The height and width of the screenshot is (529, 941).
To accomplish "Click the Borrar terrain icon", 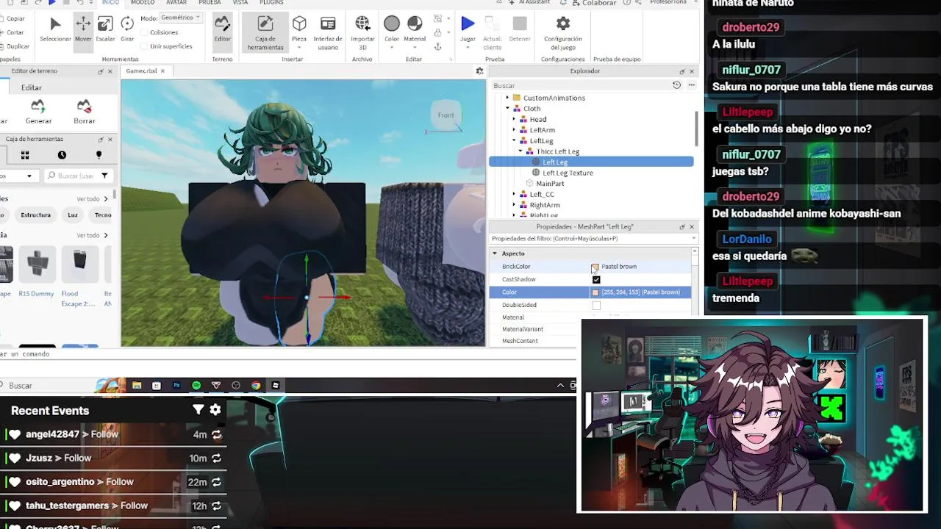I will [85, 112].
